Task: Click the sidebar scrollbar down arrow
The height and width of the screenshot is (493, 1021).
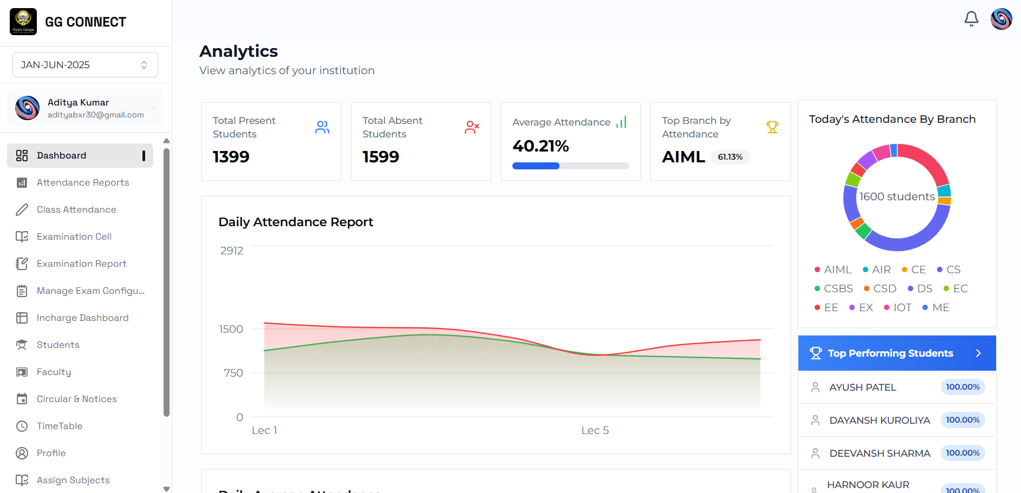Action: [x=166, y=488]
